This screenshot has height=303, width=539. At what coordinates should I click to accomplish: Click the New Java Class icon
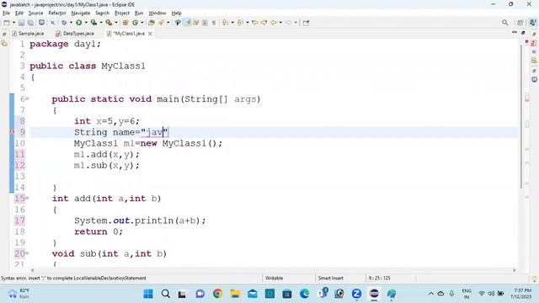point(135,23)
